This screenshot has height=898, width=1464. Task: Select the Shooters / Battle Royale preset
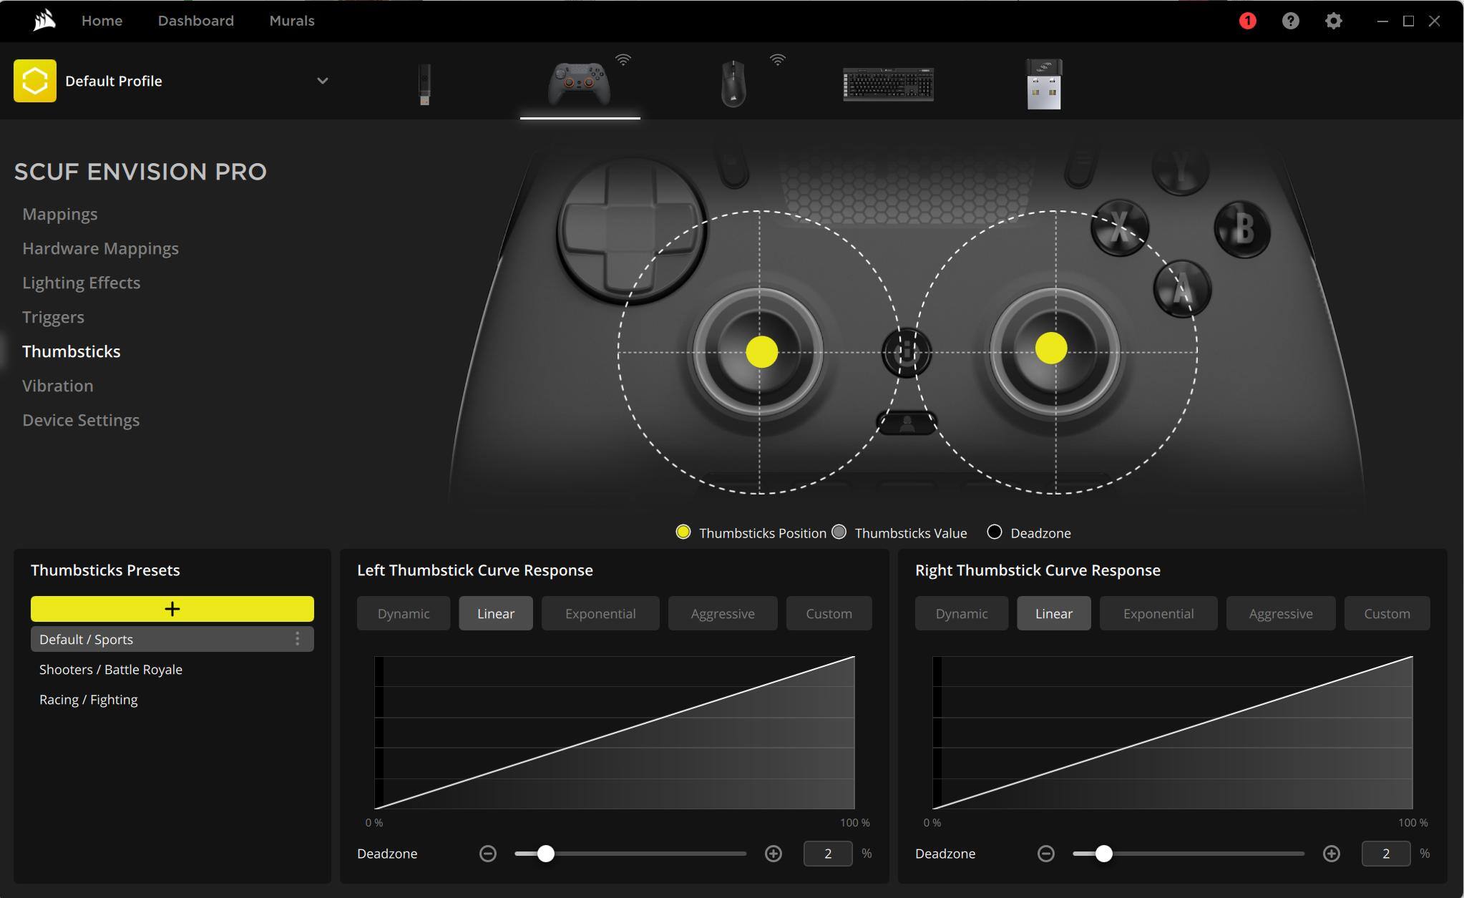(111, 669)
